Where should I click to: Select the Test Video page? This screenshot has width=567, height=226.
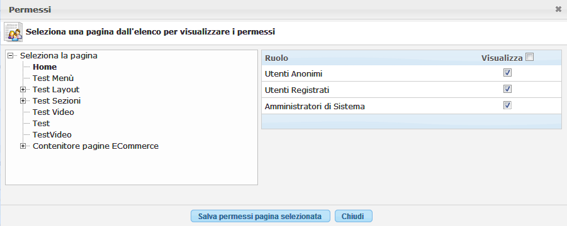coord(53,112)
